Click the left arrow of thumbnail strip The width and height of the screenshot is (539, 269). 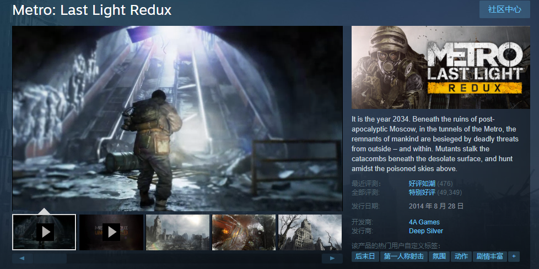click(x=23, y=259)
